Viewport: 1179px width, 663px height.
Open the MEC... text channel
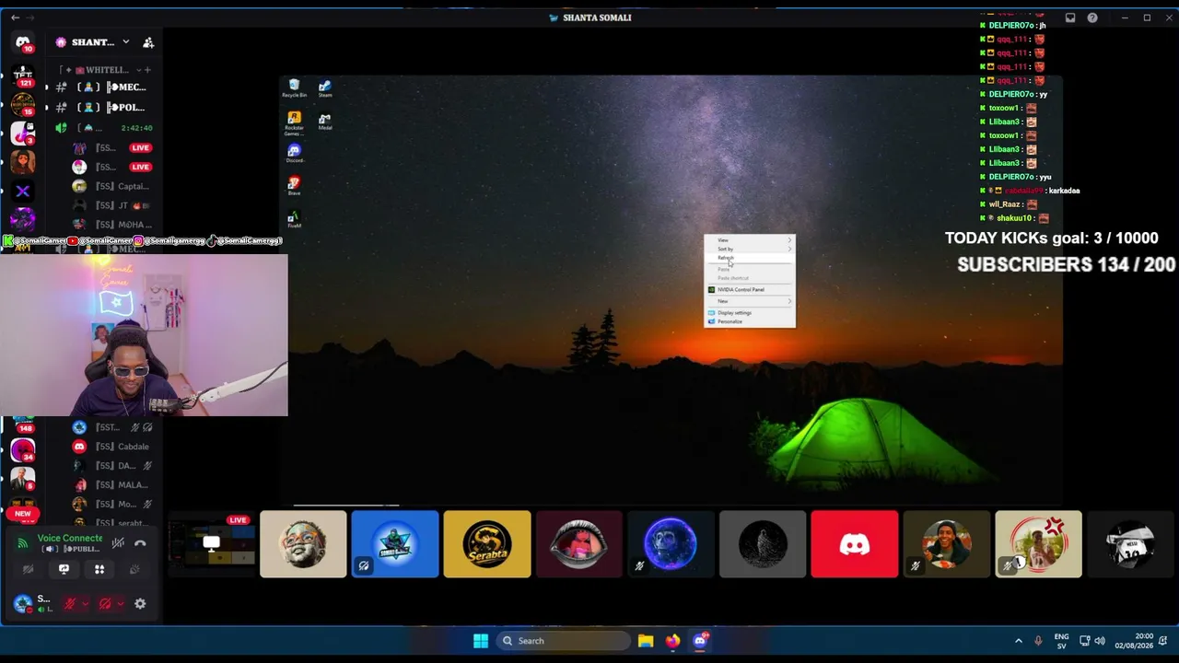point(104,87)
